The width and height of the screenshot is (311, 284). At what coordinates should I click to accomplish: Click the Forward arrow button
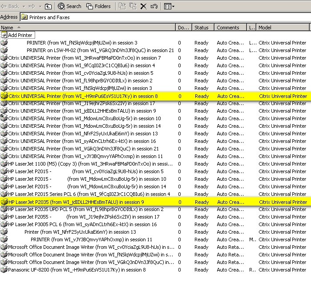(x=32, y=6)
